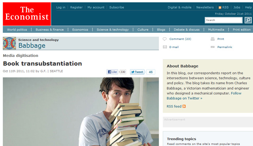Click the Permalink text link
Image resolution: width=253 pixels, height=146 pixels.
(225, 47)
